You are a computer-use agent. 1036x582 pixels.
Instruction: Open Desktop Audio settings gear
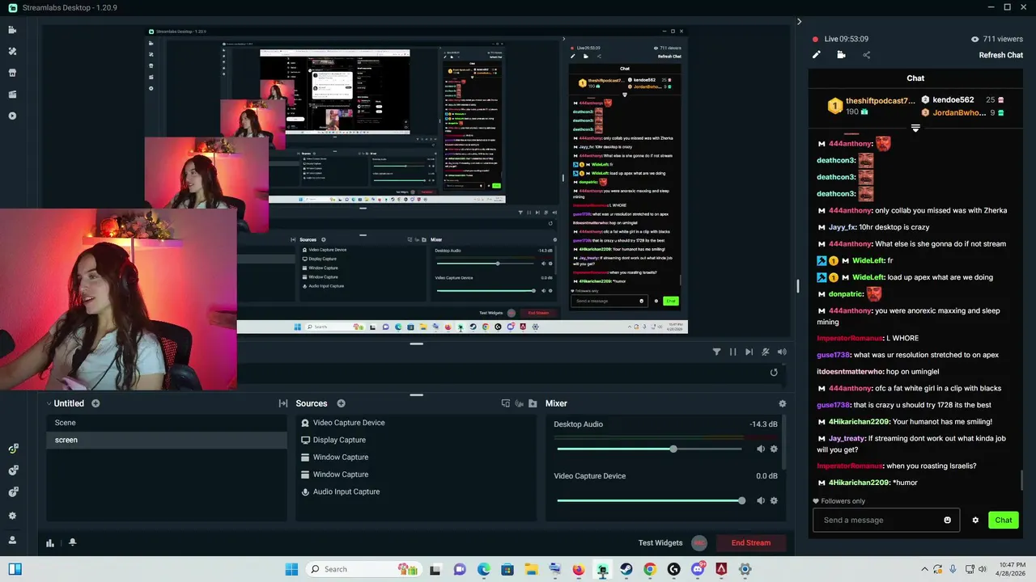coord(774,449)
